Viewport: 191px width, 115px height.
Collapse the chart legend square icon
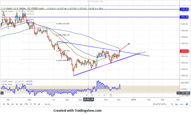tap(2, 8)
